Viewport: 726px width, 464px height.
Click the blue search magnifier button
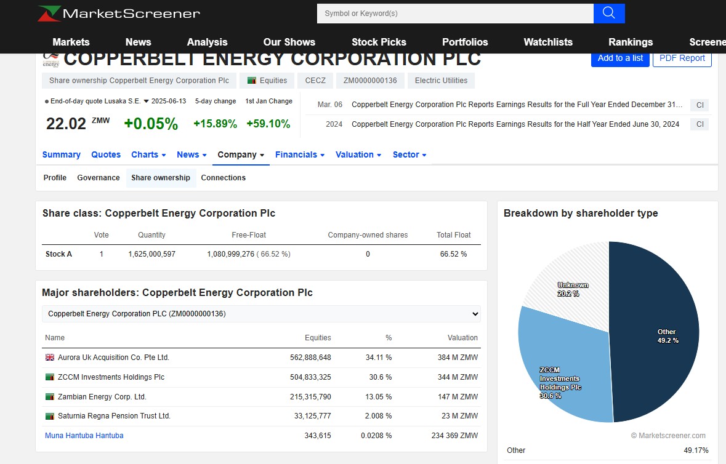[x=609, y=14]
